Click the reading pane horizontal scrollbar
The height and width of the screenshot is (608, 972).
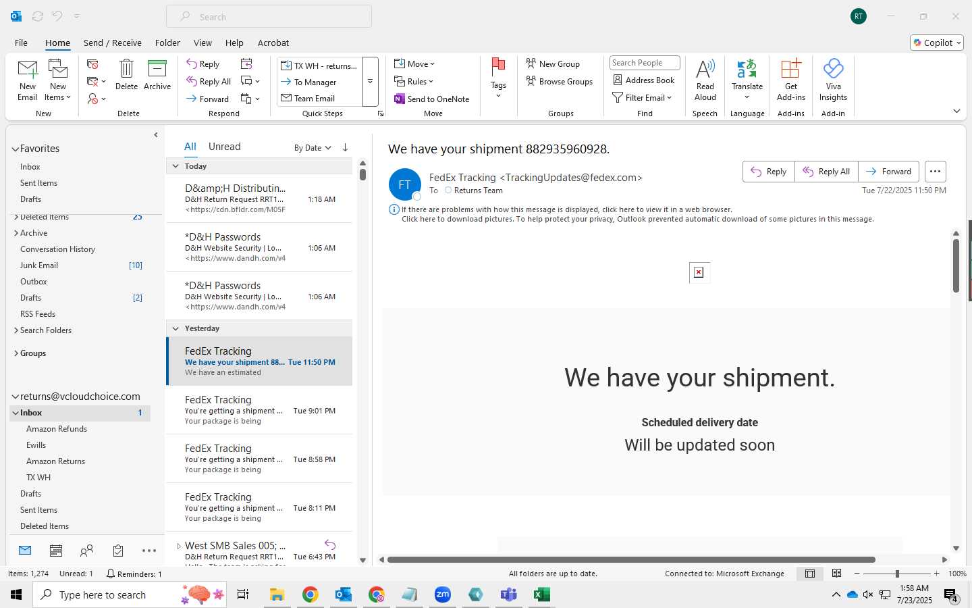point(631,559)
